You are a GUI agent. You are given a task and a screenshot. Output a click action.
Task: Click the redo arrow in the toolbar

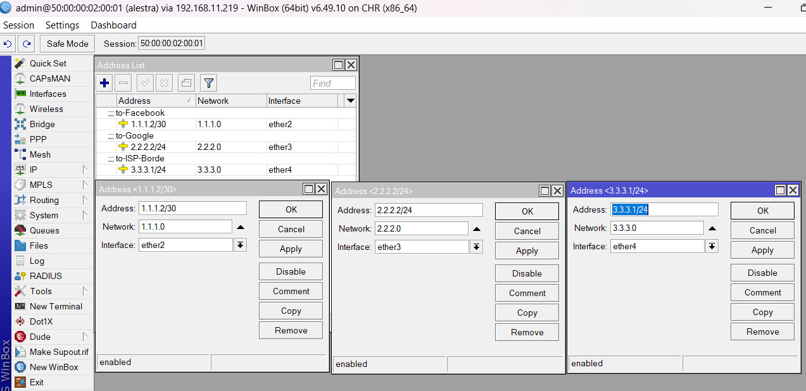coord(26,44)
